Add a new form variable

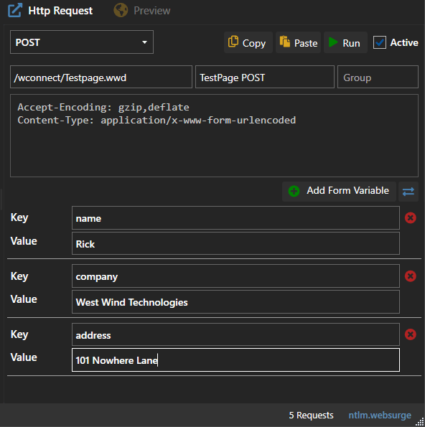tap(339, 192)
